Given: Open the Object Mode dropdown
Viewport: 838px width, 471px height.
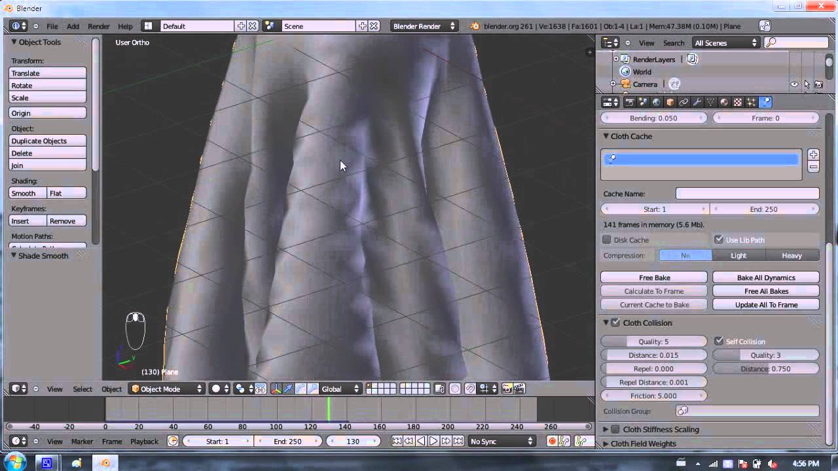Looking at the screenshot, I should (167, 389).
